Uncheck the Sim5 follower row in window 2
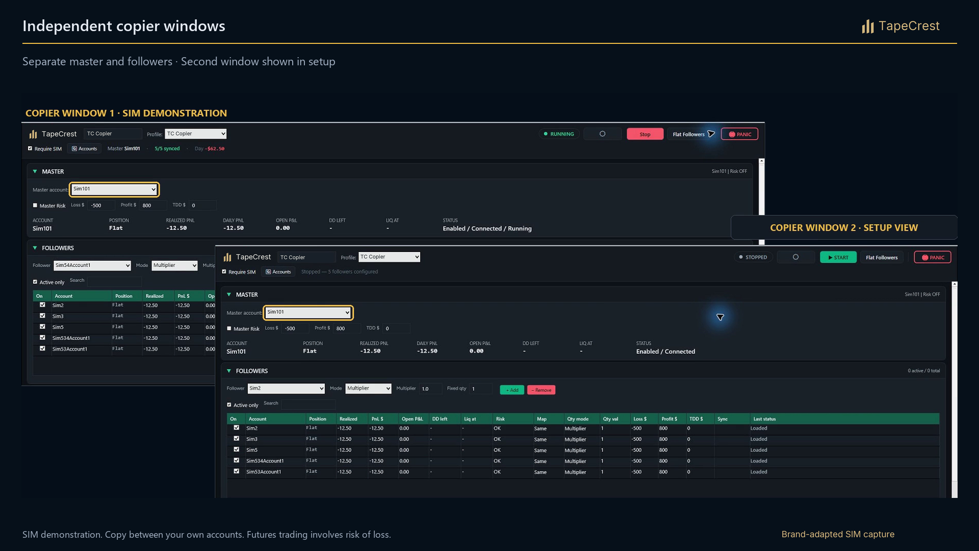Image resolution: width=979 pixels, height=551 pixels. (236, 450)
